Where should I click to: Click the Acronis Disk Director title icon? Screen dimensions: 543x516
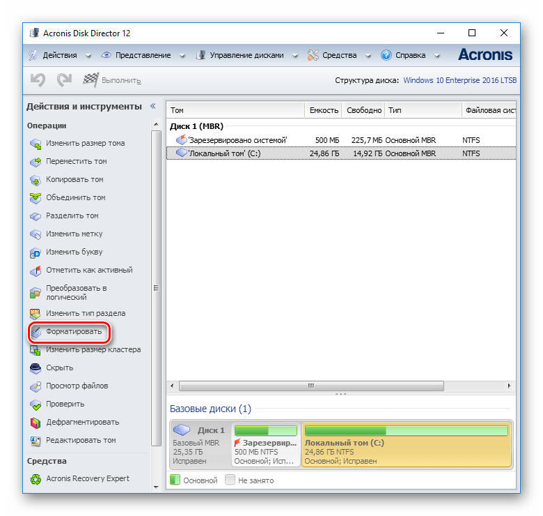(x=34, y=33)
